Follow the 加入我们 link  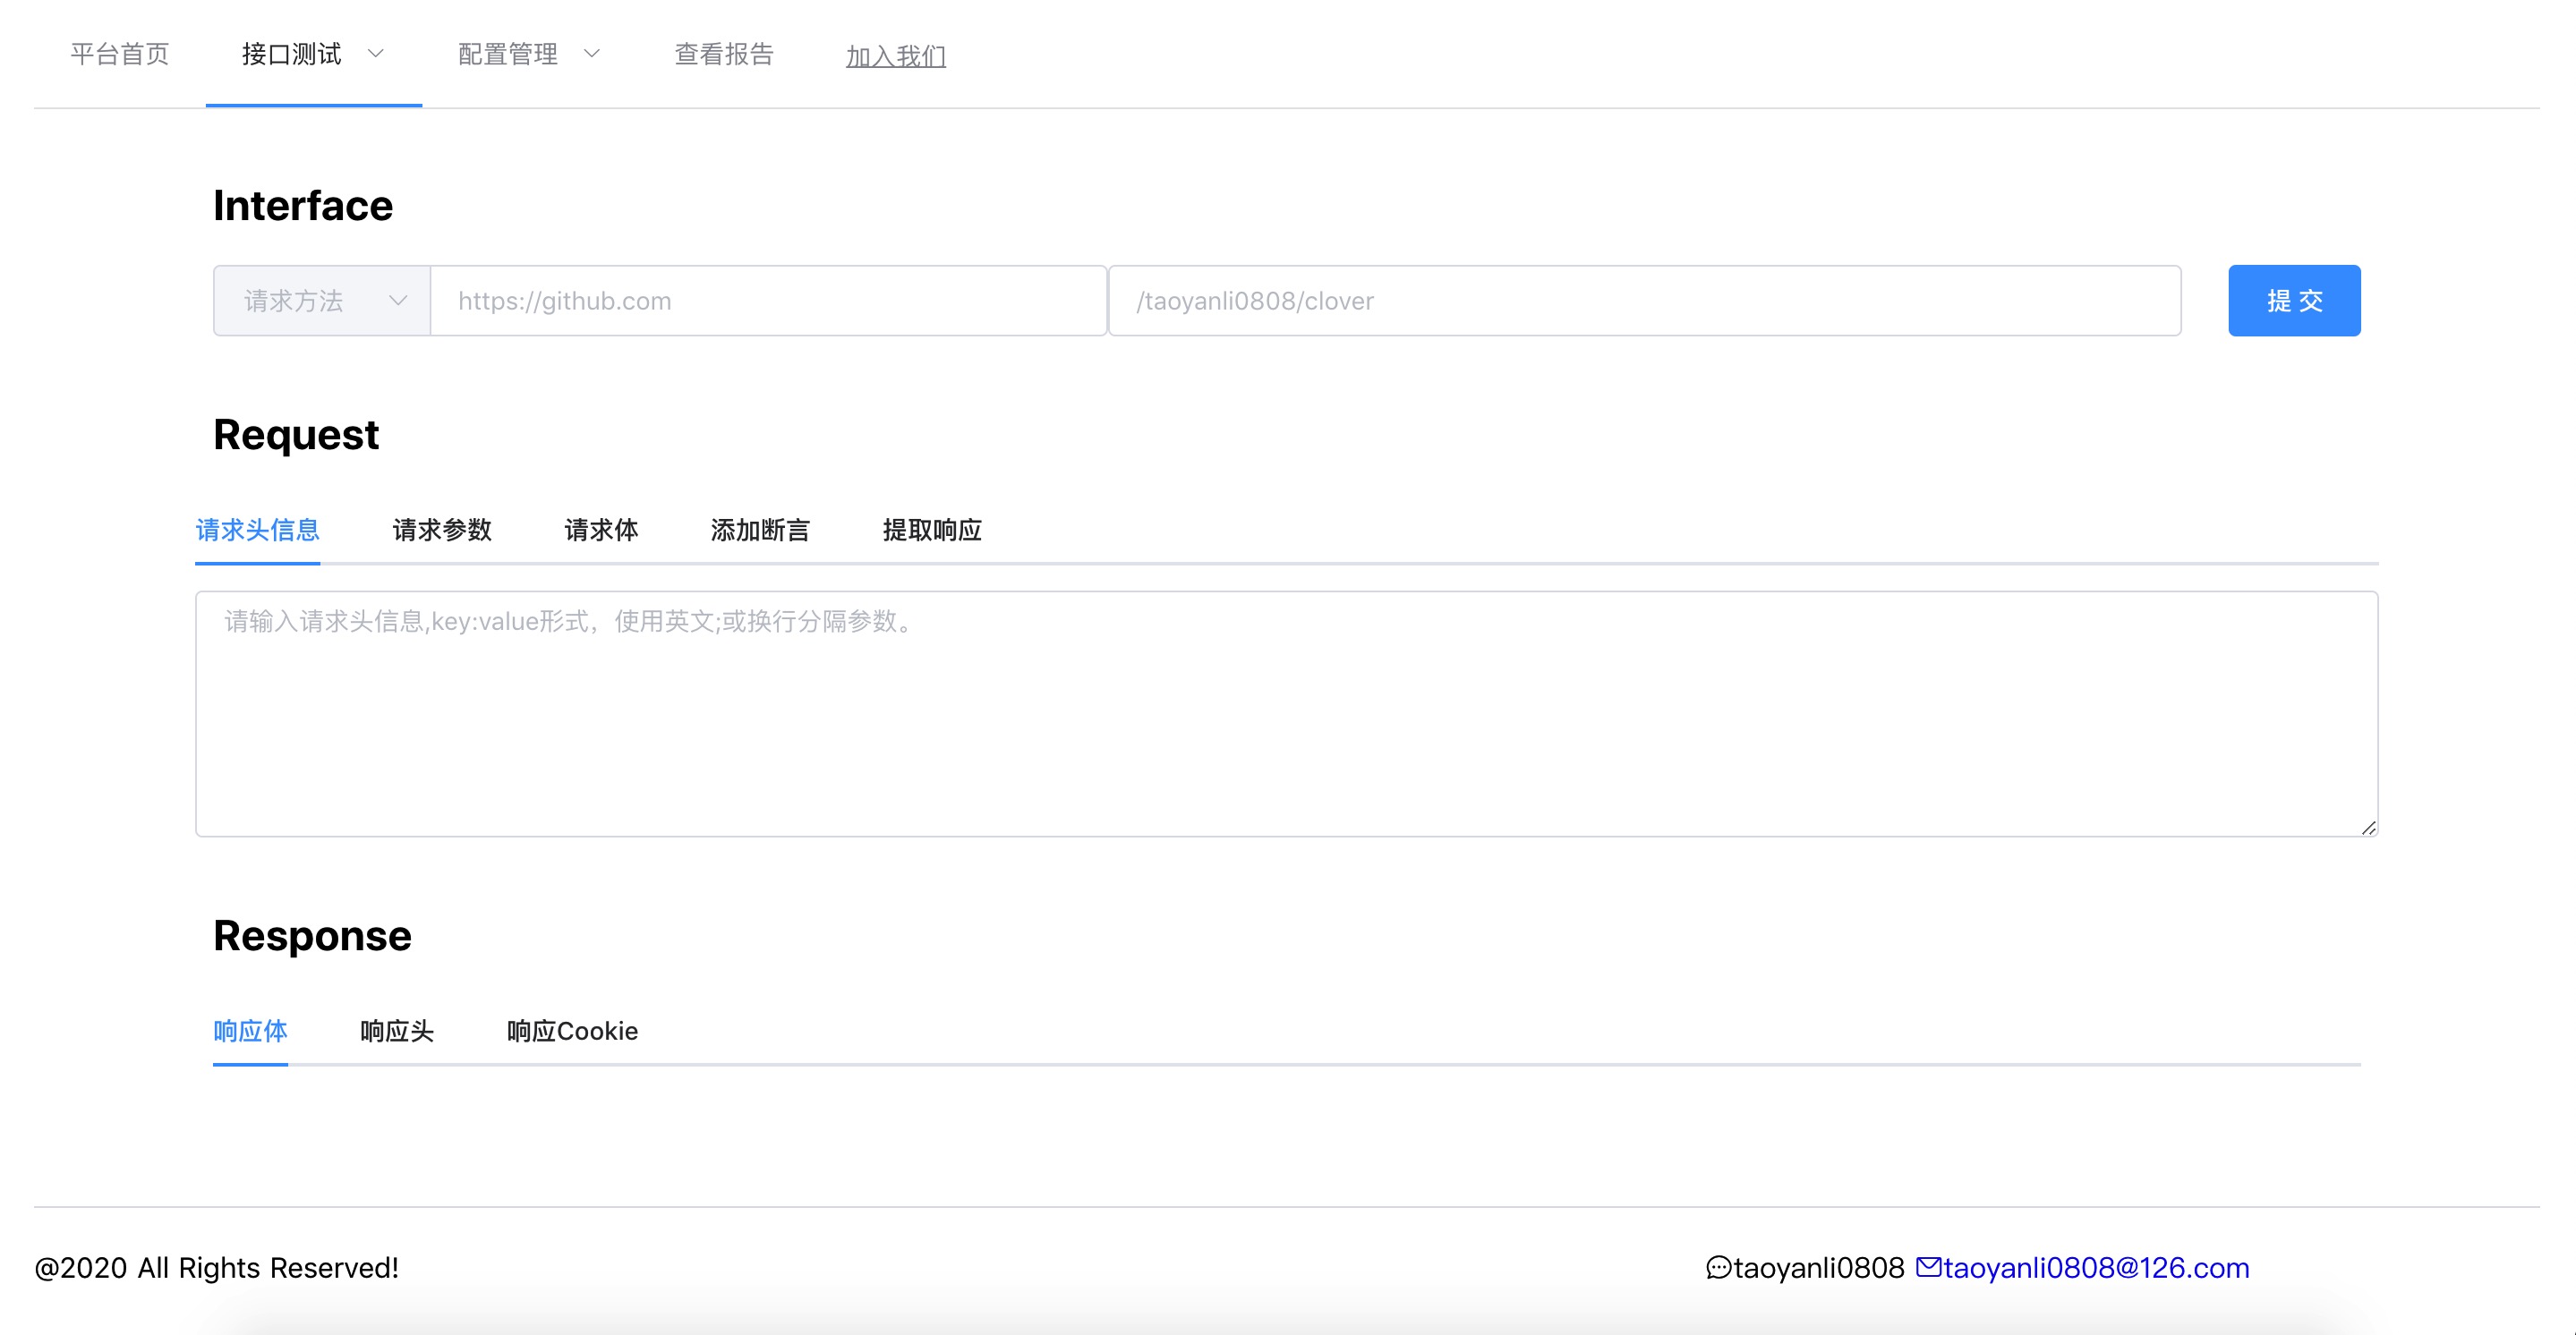896,56
